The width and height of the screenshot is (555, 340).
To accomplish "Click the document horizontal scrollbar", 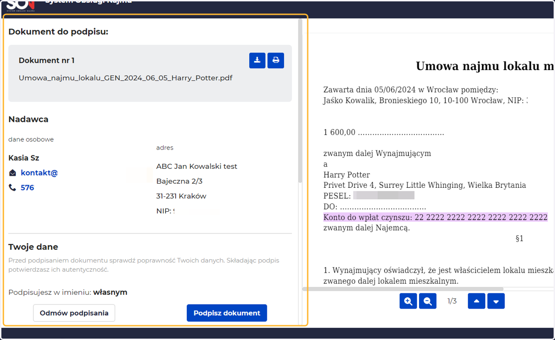I will [403, 289].
